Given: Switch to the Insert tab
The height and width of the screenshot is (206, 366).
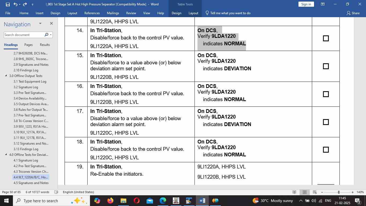Looking at the screenshot, I should [39, 13].
